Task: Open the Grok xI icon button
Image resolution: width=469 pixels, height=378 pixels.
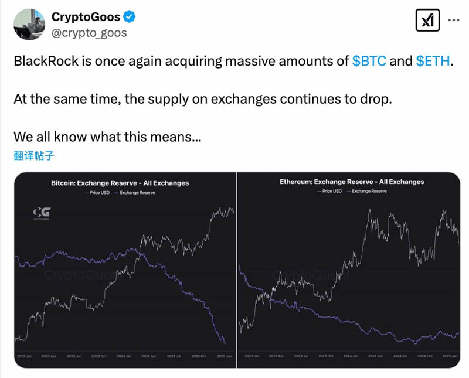Action: point(428,21)
